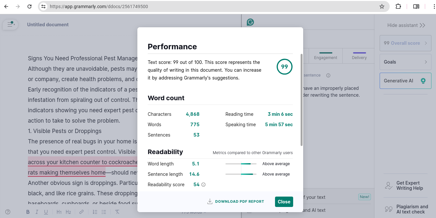Insert a link with chain icon
Screen dimensions: 436x218
point(82,212)
